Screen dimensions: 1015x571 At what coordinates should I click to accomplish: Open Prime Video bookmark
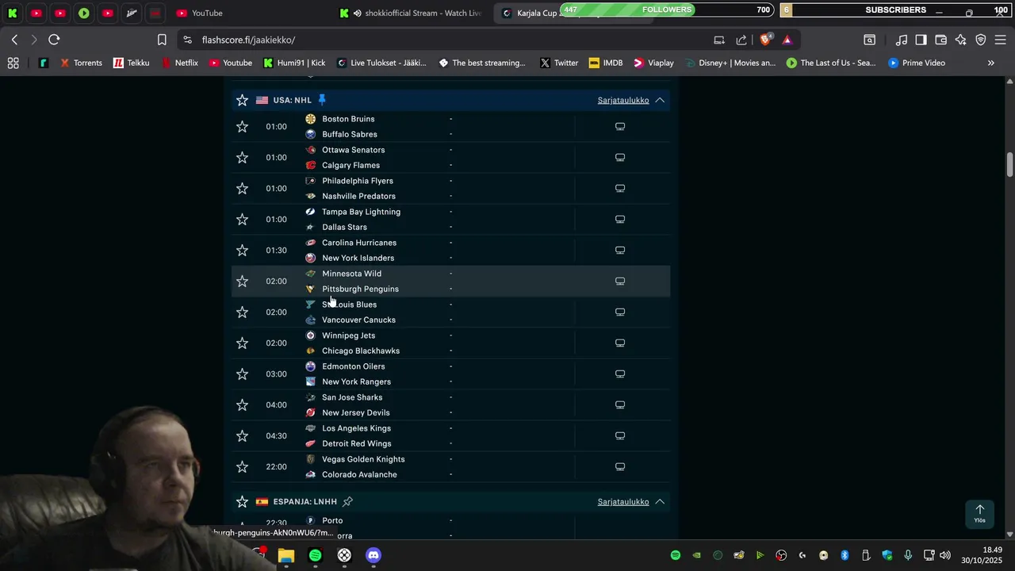917,63
